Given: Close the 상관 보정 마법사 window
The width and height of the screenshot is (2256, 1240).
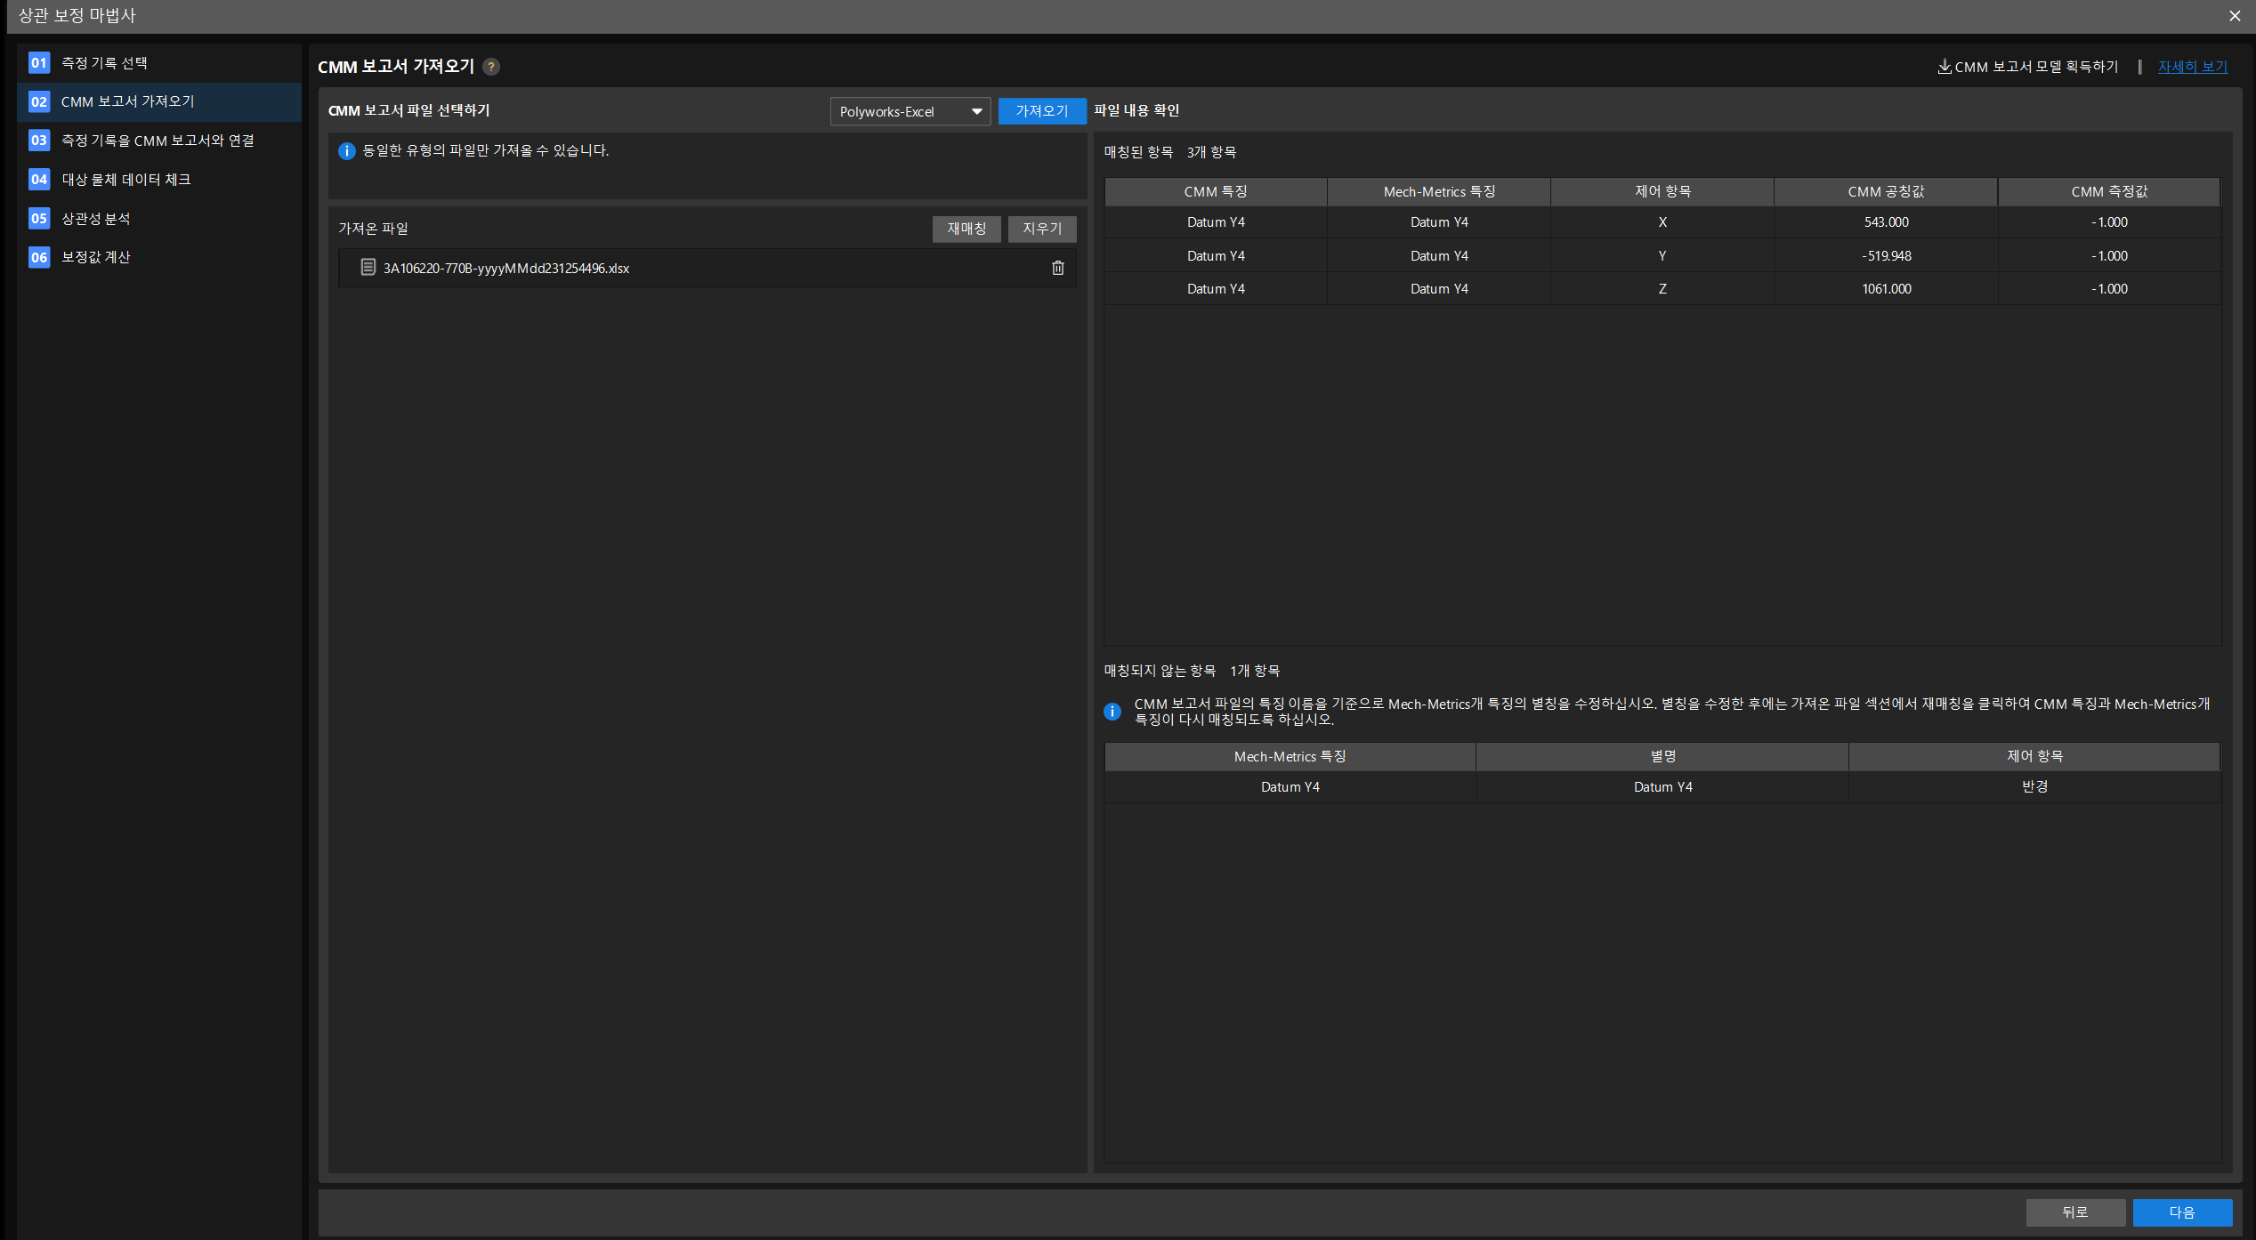Looking at the screenshot, I should point(2235,15).
